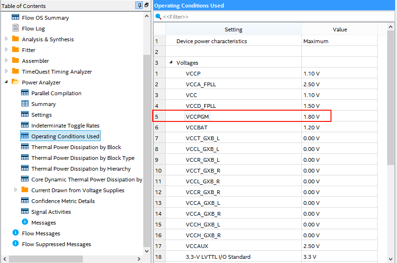Select Indeterminate Toggle Rates report
This screenshot has height=263, width=397.
click(65, 125)
